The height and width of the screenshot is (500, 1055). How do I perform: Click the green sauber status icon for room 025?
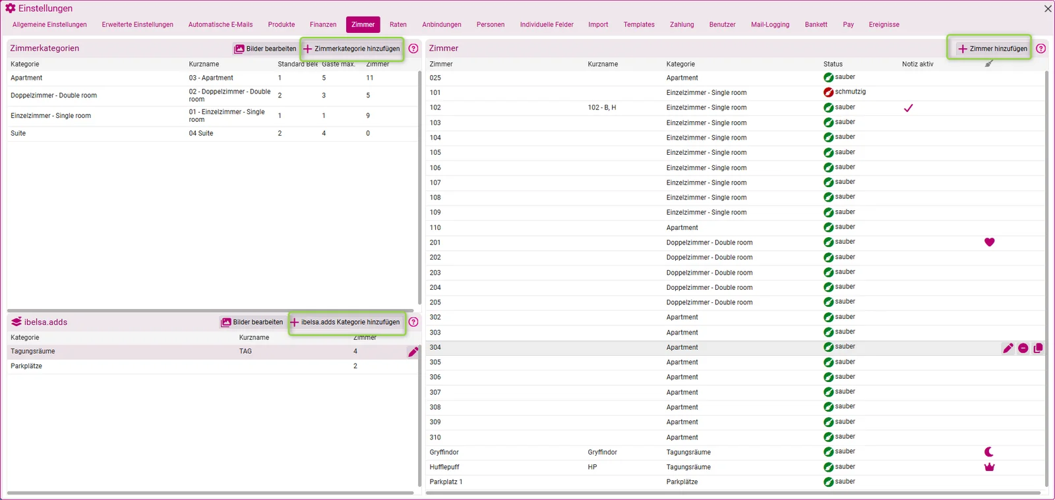pyautogui.click(x=828, y=77)
